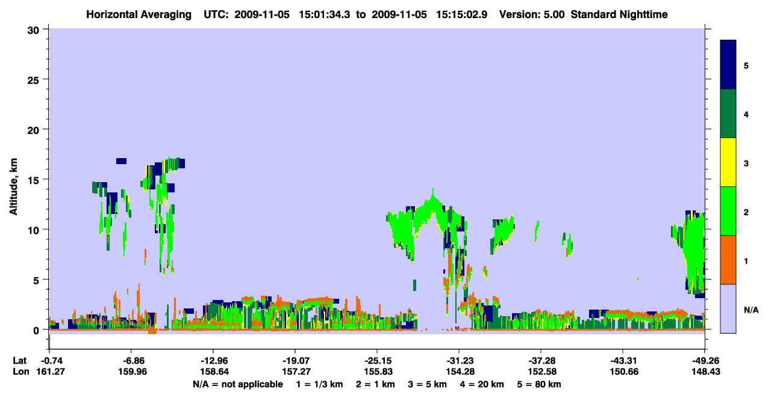Click 'Standard Nighttime' in the title
783x401 pixels.
[619, 14]
